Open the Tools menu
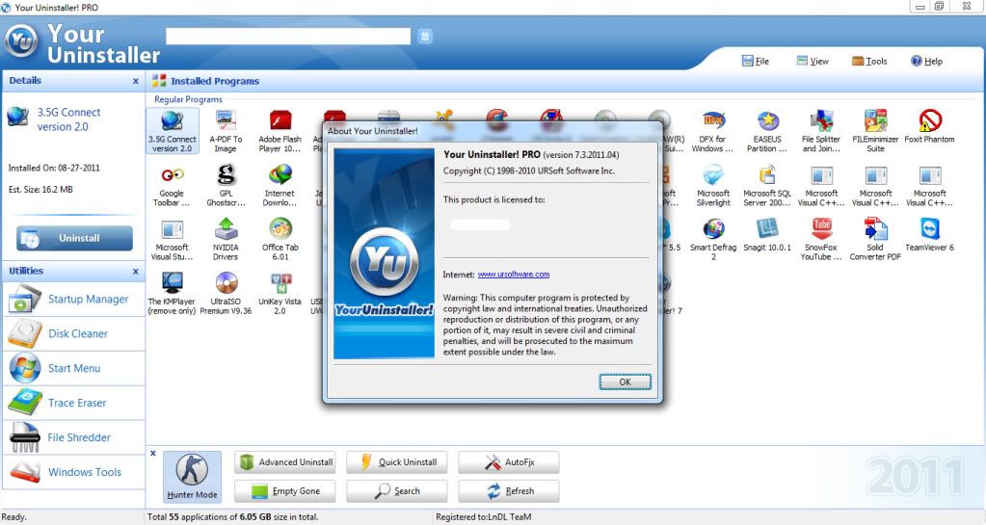This screenshot has width=986, height=525. 869,61
